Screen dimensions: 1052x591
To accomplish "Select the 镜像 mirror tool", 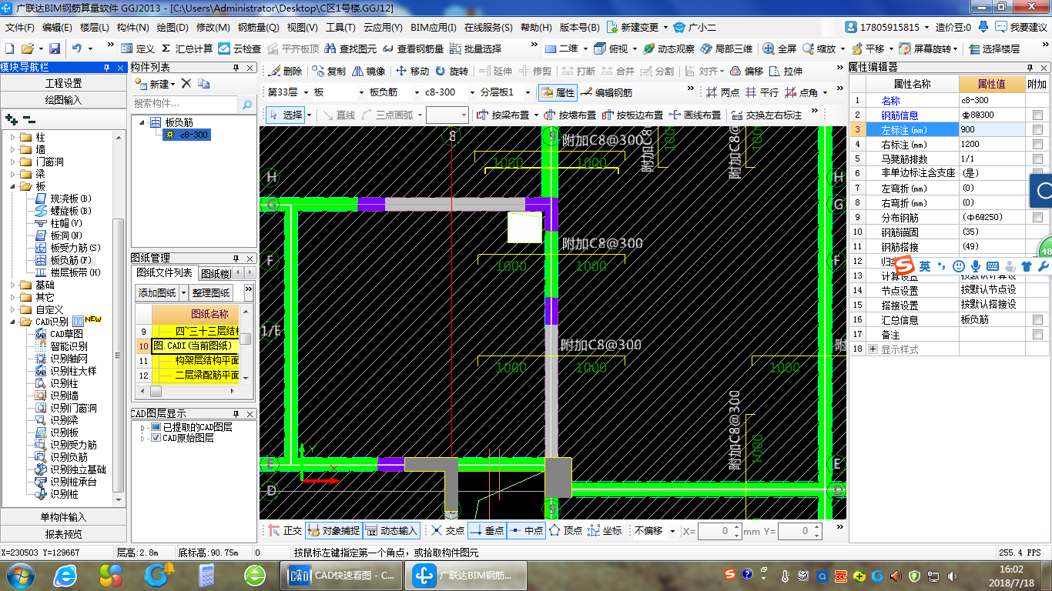I will tap(368, 71).
